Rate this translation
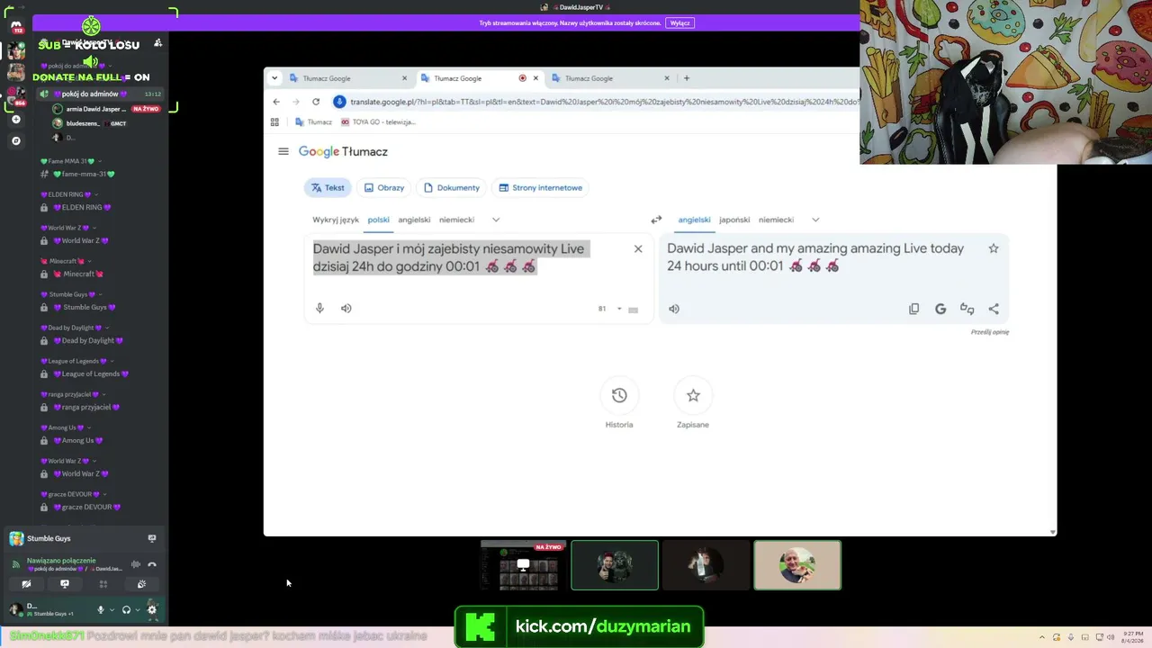The width and height of the screenshot is (1152, 648). click(967, 309)
